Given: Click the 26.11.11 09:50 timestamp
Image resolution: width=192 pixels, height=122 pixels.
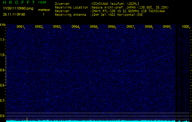Looking at the screenshot, I should [x=14, y=14].
